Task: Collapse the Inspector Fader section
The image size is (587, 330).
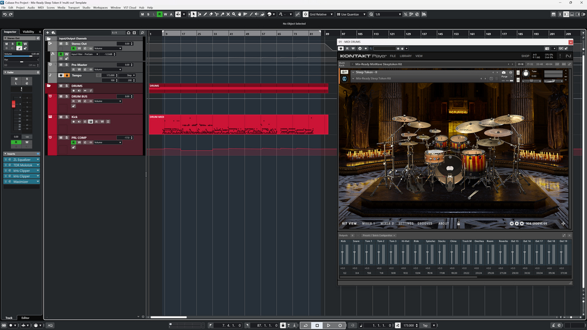Action: (5, 72)
